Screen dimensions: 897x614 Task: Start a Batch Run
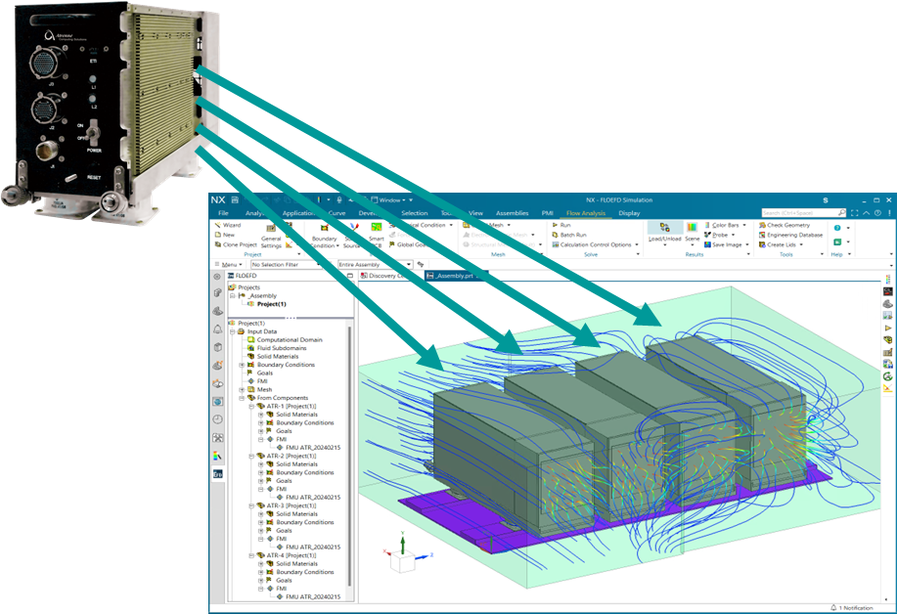(x=569, y=235)
